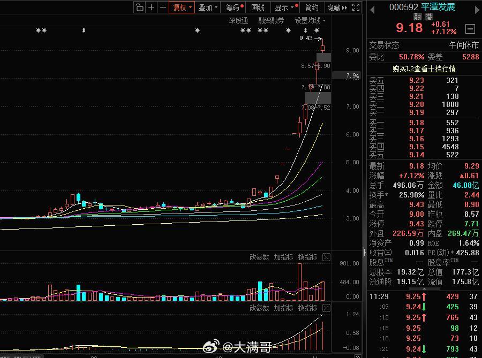Open 深股通 link above chart

coord(238,20)
